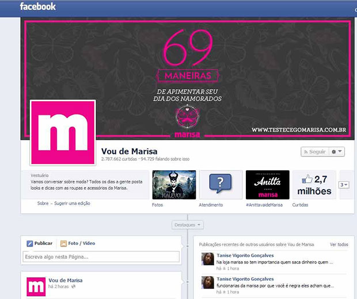Click the WWW.TESTECEGOMARISA.COM.BR text on cover
Viewport: 357px width, 299px height.
click(299, 130)
